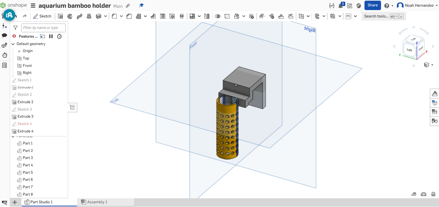Select the Hole tool
439x207 pixels.
pyautogui.click(x=172, y=16)
